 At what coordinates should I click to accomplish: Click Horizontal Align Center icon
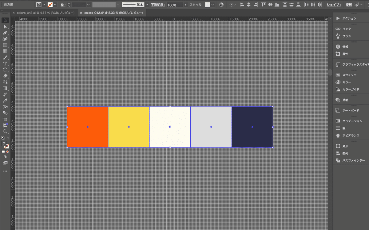coord(248,5)
